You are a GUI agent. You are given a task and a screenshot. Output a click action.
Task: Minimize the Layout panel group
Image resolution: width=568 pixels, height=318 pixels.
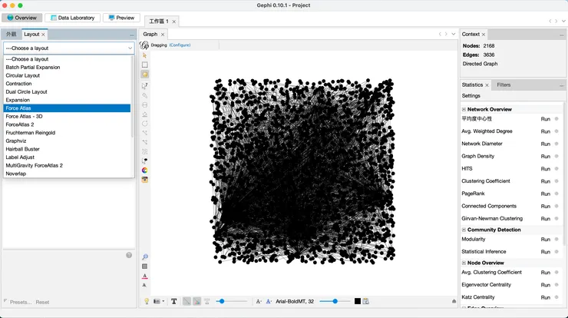point(131,35)
